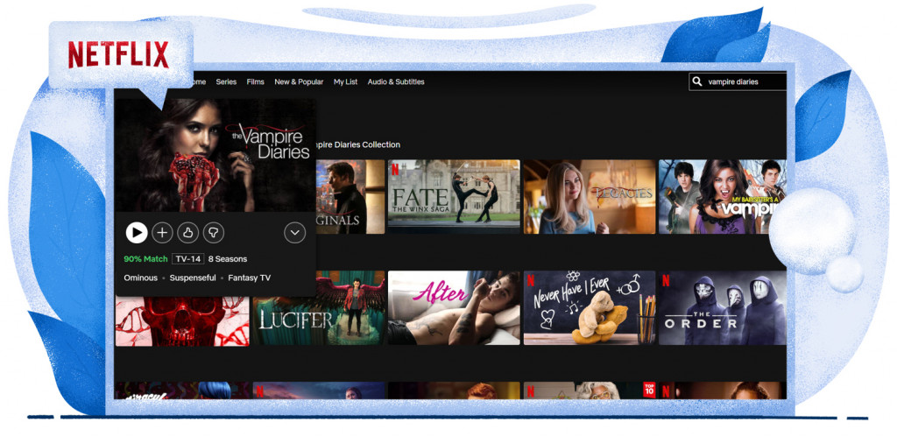Select the After movie thumbnail
Viewport: 897px width, 436px height.
(454, 308)
